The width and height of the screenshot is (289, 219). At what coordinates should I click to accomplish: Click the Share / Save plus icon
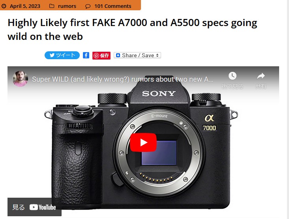tap(118, 55)
